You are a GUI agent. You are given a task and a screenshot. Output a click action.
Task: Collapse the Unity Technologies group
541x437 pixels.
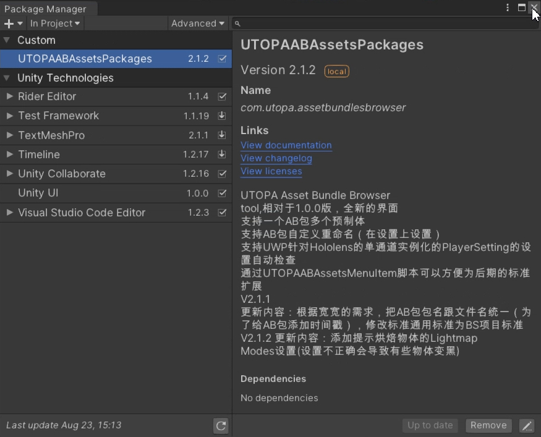click(7, 78)
